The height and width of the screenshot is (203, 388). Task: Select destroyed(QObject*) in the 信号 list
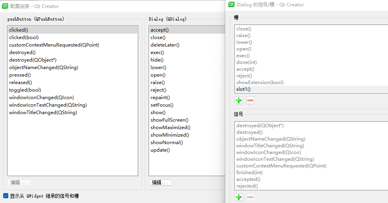(311, 125)
